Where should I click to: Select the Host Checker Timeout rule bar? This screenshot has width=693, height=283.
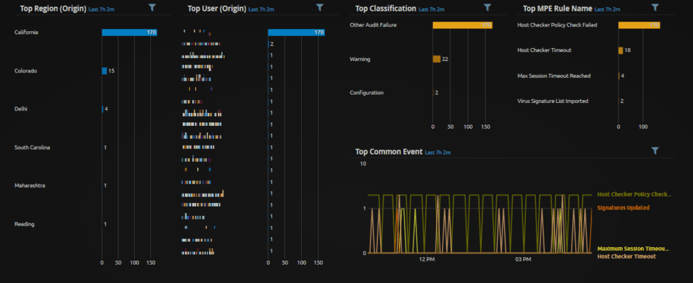coord(621,50)
